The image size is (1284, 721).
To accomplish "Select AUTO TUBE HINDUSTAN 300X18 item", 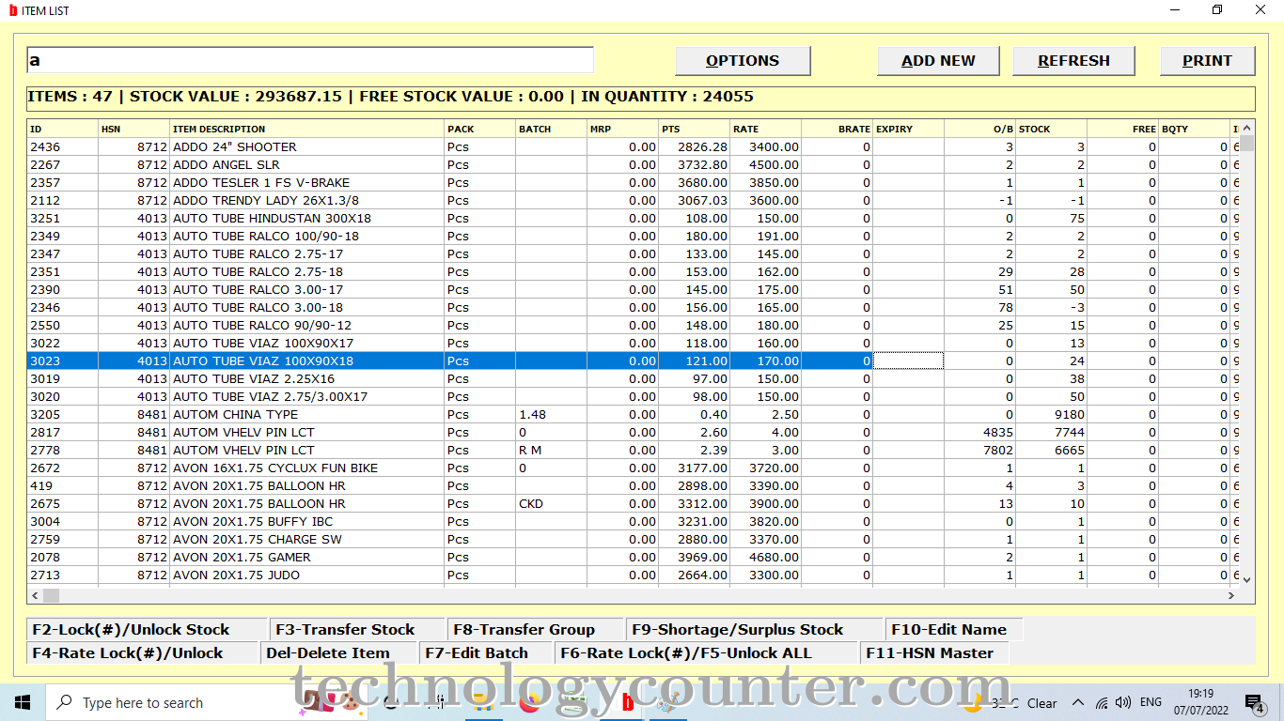I will [x=633, y=218].
